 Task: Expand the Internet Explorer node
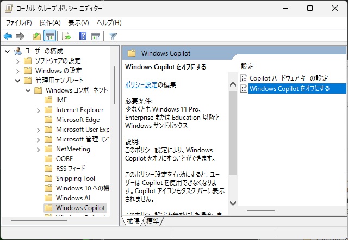[39, 110]
